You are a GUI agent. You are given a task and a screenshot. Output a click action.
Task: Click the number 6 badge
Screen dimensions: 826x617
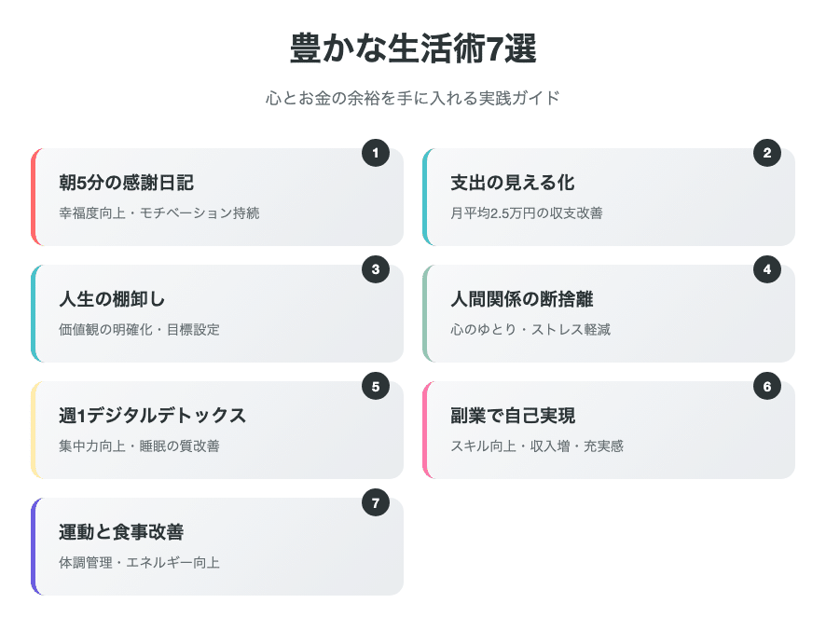coord(766,386)
